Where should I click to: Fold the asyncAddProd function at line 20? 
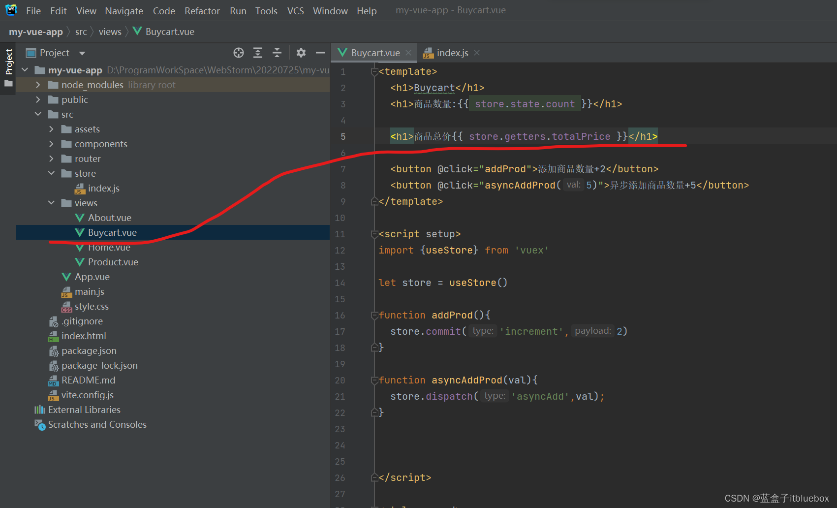click(x=374, y=381)
